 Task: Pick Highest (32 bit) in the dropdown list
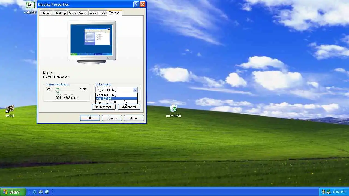pos(116,102)
